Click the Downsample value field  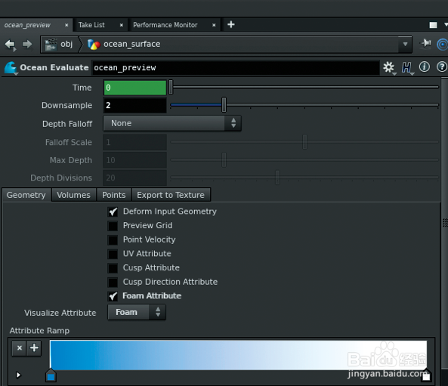(x=135, y=105)
